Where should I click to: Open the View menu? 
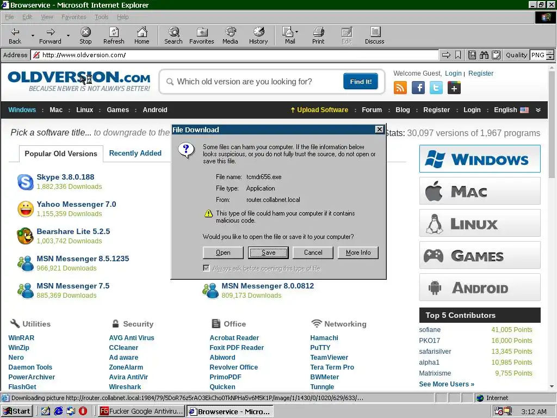[47, 17]
